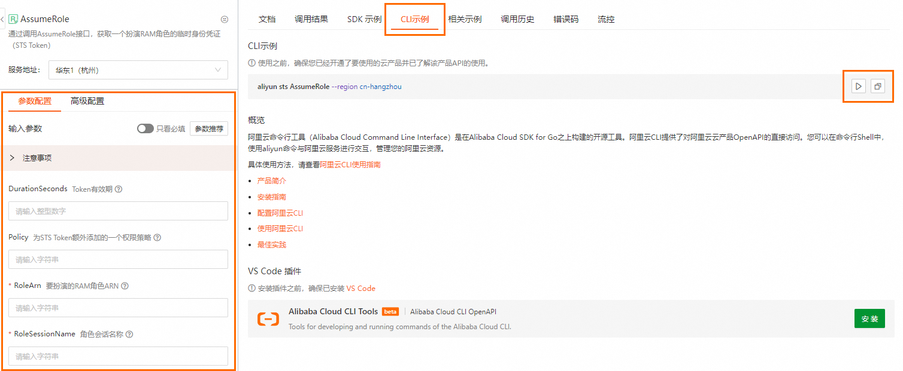The width and height of the screenshot is (903, 371).
Task: Click help icon next to DurationSeconds Token有效期
Action: point(119,189)
